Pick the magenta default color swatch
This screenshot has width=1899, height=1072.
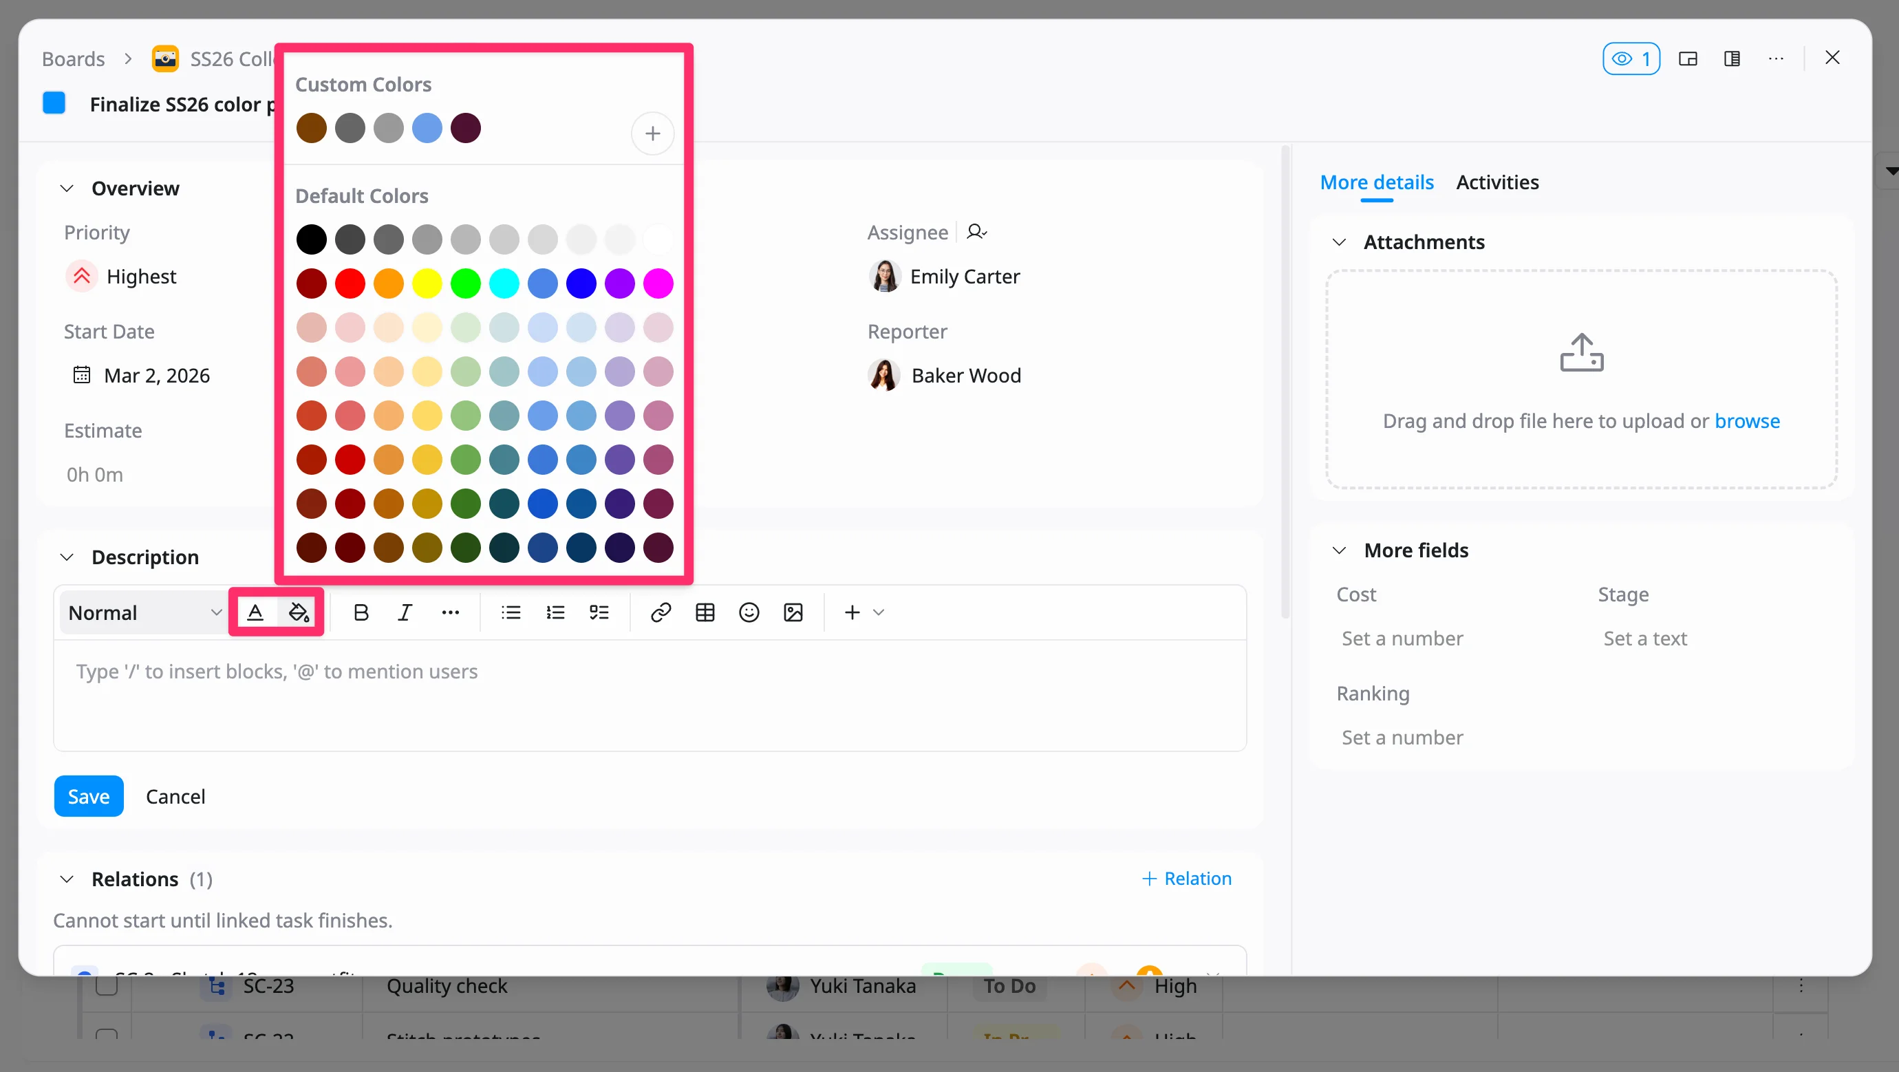click(658, 283)
